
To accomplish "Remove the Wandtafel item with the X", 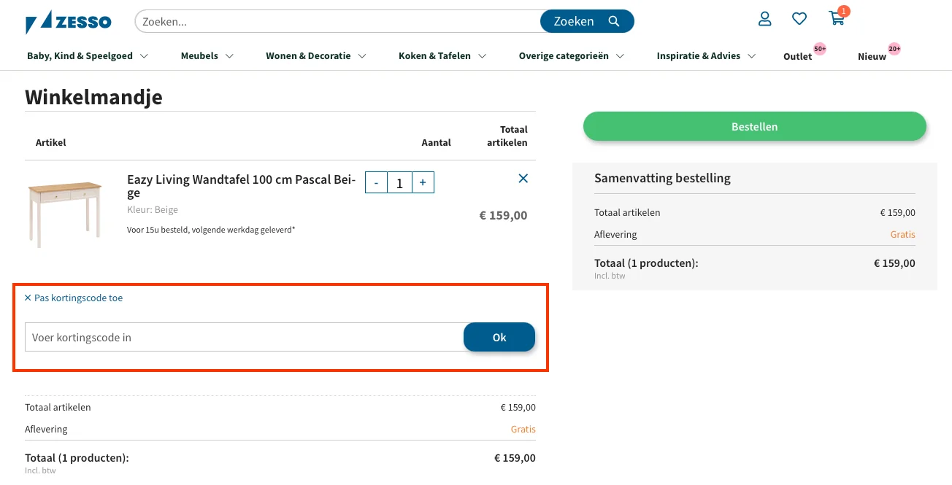I will (x=523, y=178).
